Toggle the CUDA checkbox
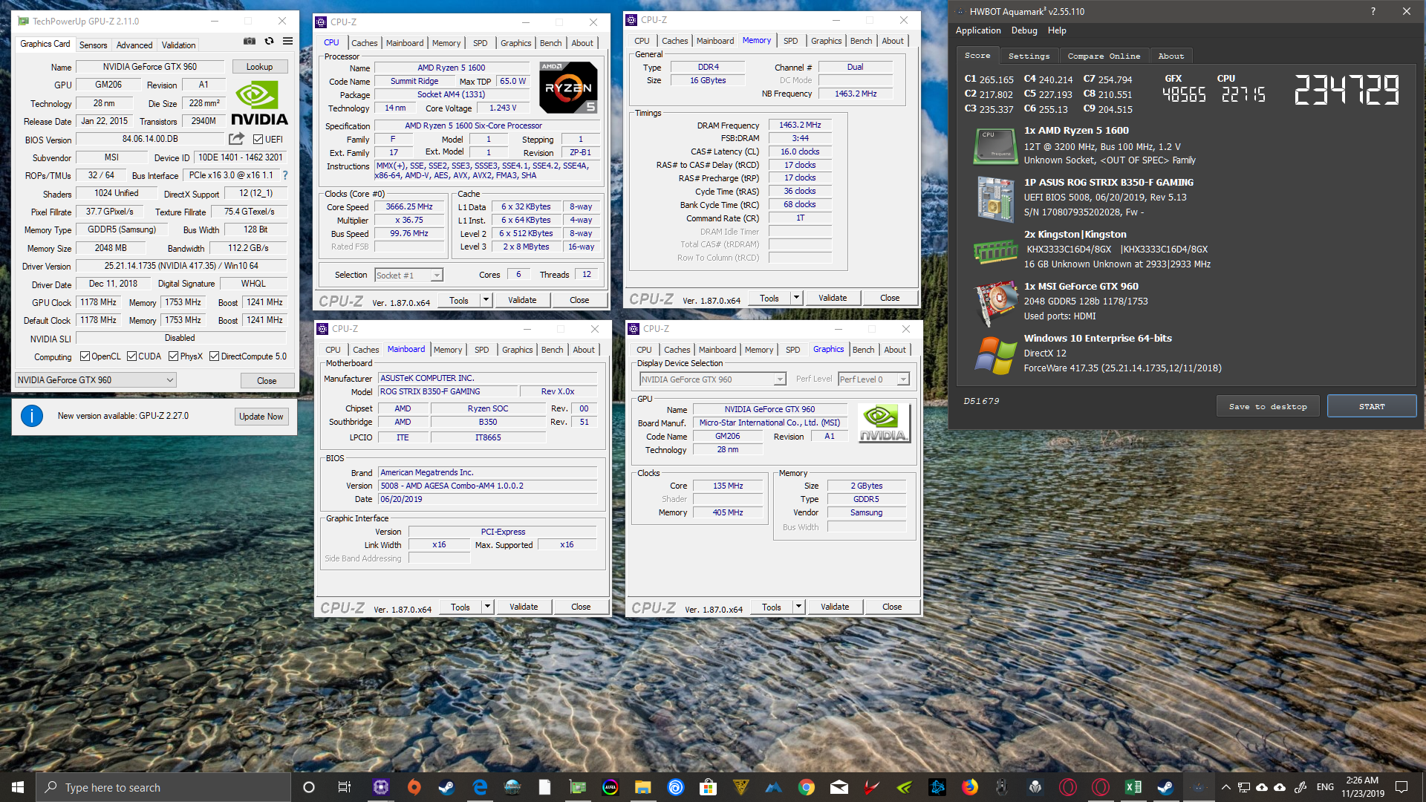1426x802 pixels. [131, 356]
